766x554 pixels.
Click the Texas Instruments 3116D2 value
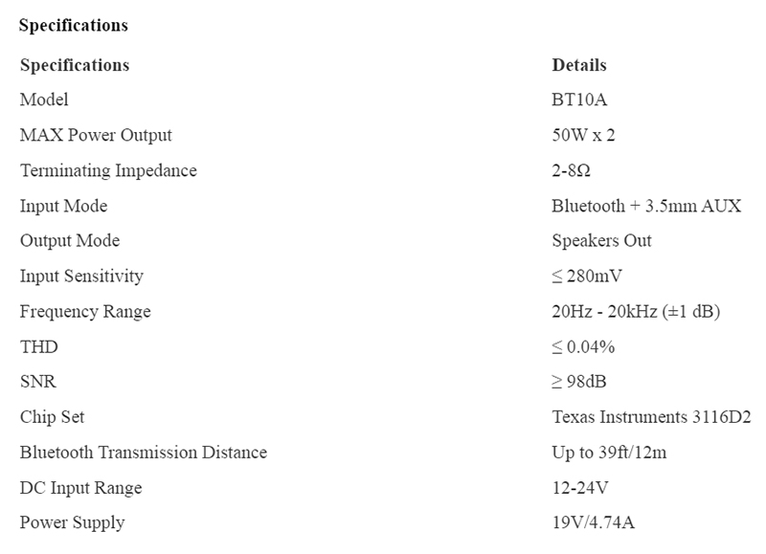coord(651,417)
